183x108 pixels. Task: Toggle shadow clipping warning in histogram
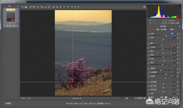148,6
